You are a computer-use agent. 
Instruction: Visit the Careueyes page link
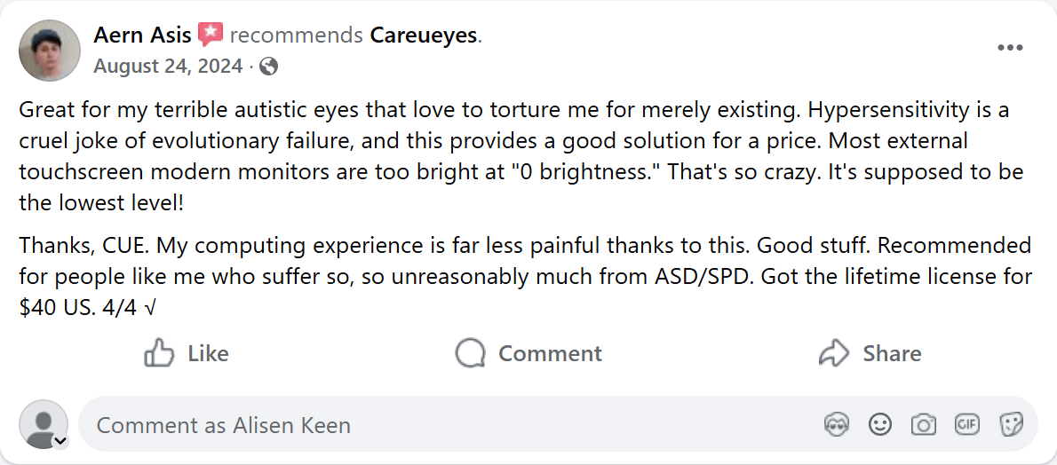(424, 35)
